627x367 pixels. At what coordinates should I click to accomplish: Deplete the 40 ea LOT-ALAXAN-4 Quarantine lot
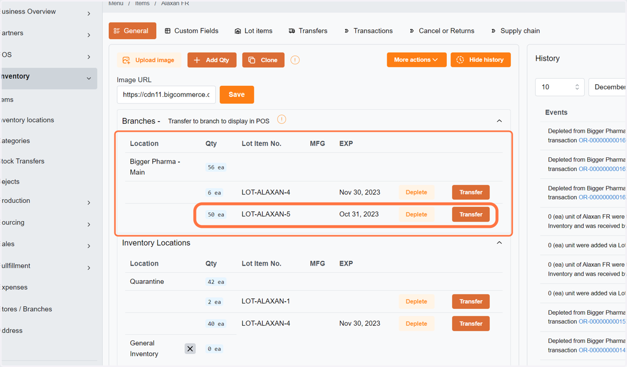(x=416, y=324)
